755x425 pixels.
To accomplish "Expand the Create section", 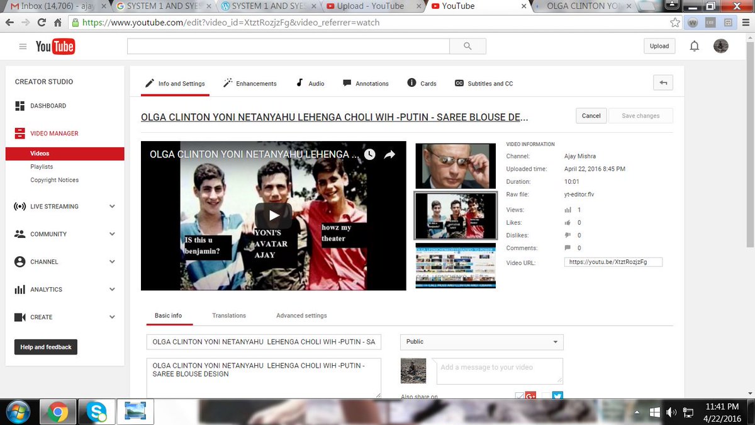I will tap(112, 317).
